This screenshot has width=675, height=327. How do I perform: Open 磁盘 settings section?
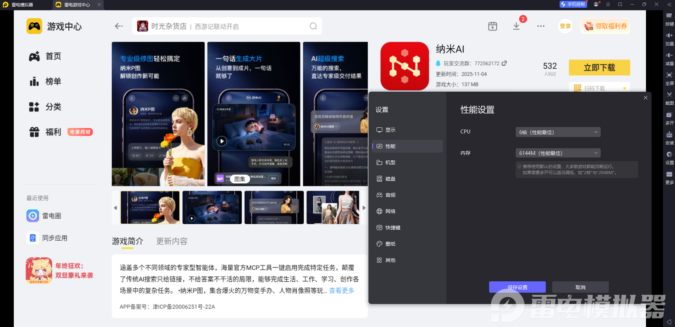pos(407,179)
